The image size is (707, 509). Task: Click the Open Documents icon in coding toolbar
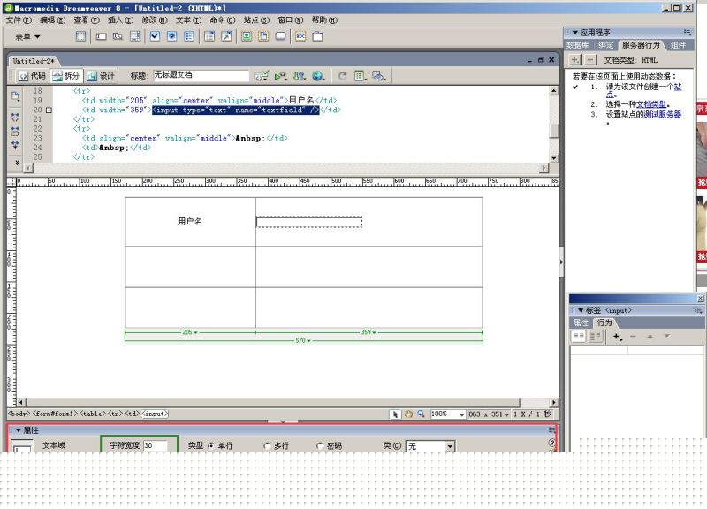[15, 96]
